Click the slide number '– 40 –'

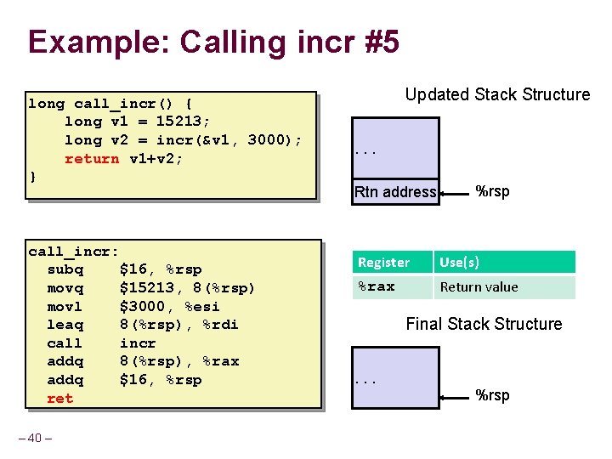(35, 438)
